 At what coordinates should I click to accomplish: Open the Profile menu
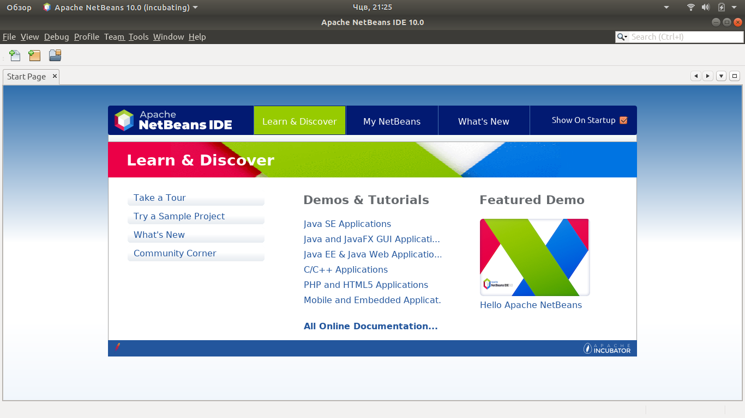(87, 37)
